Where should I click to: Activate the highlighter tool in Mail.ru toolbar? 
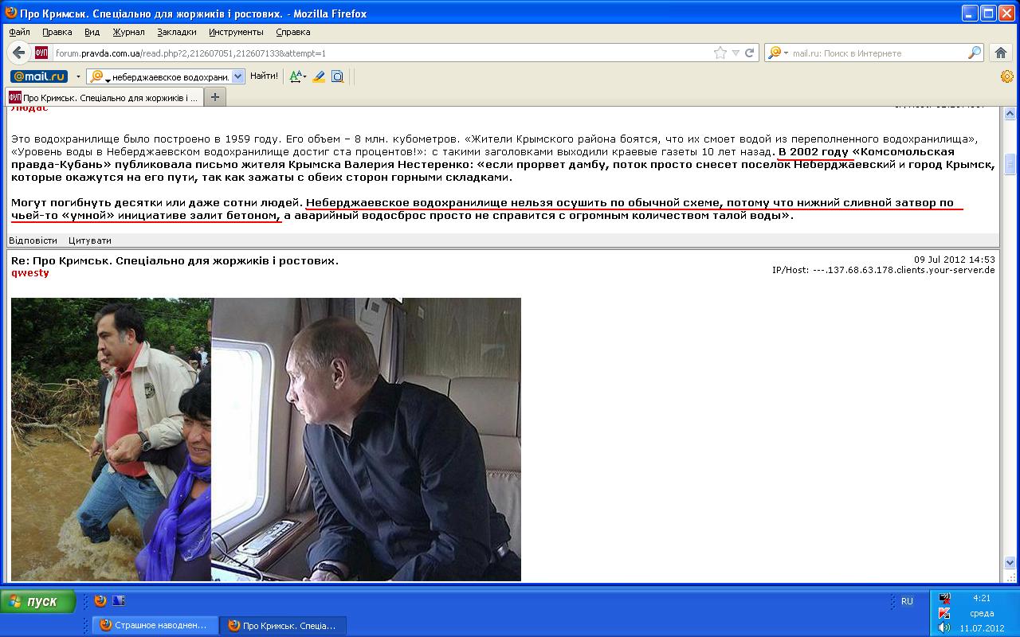pyautogui.click(x=319, y=76)
